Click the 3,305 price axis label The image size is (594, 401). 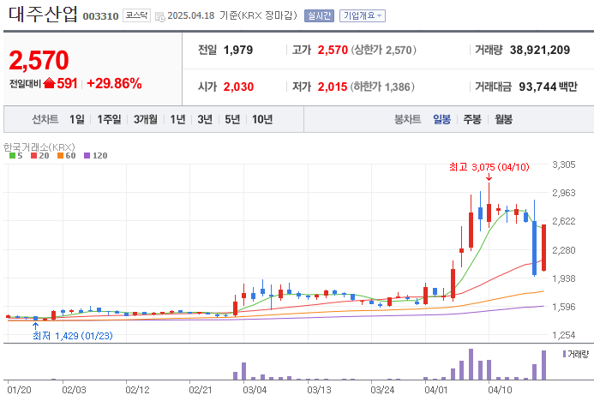click(x=564, y=165)
